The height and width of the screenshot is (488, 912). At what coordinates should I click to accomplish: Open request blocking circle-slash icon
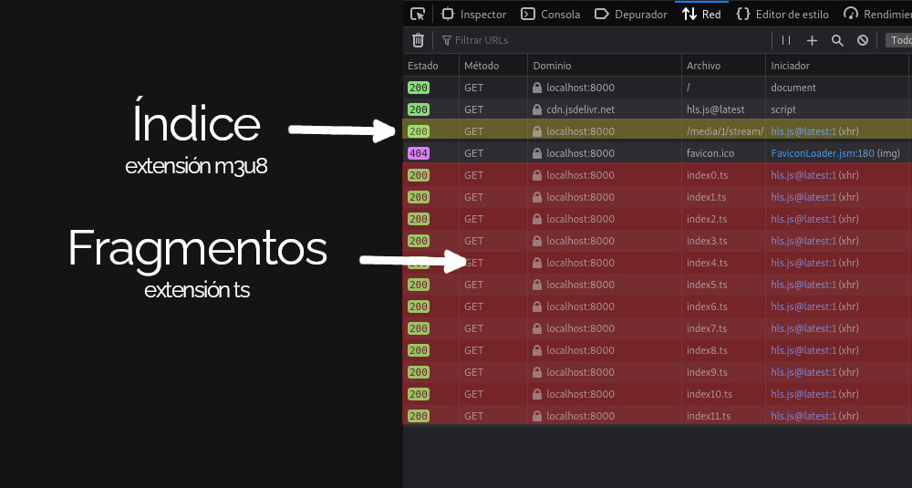click(x=863, y=40)
